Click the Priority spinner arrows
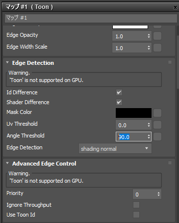Image resolution: width=179 pixels, height=223 pixels. pyautogui.click(x=158, y=194)
